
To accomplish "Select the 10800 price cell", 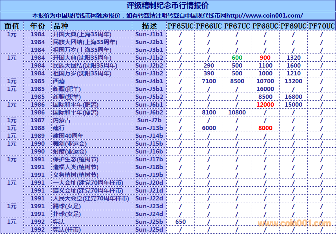I will 237,113.
